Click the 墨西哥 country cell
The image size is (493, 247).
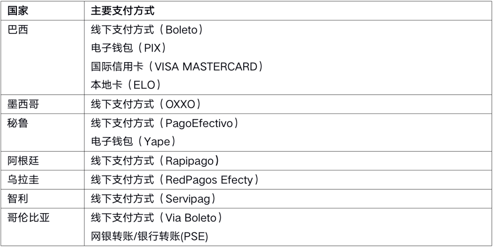24,105
